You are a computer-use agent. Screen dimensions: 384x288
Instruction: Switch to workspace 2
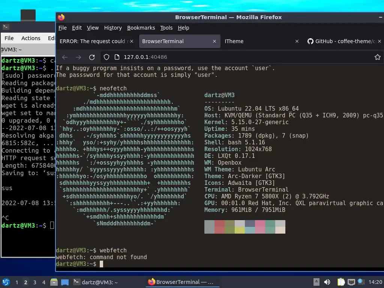point(25,282)
